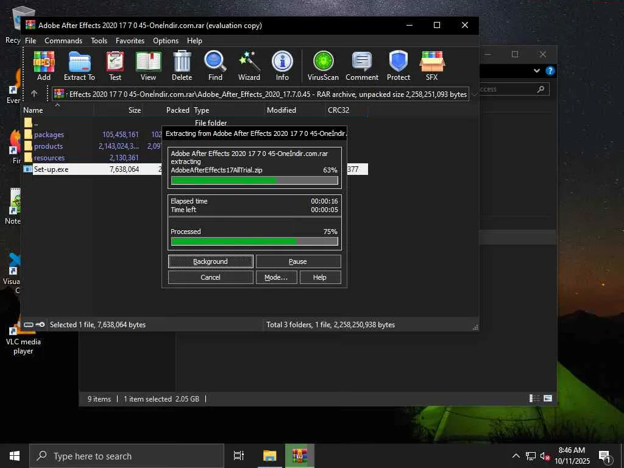Launch the Wizard wand icon
624x468 pixels.
(249, 66)
